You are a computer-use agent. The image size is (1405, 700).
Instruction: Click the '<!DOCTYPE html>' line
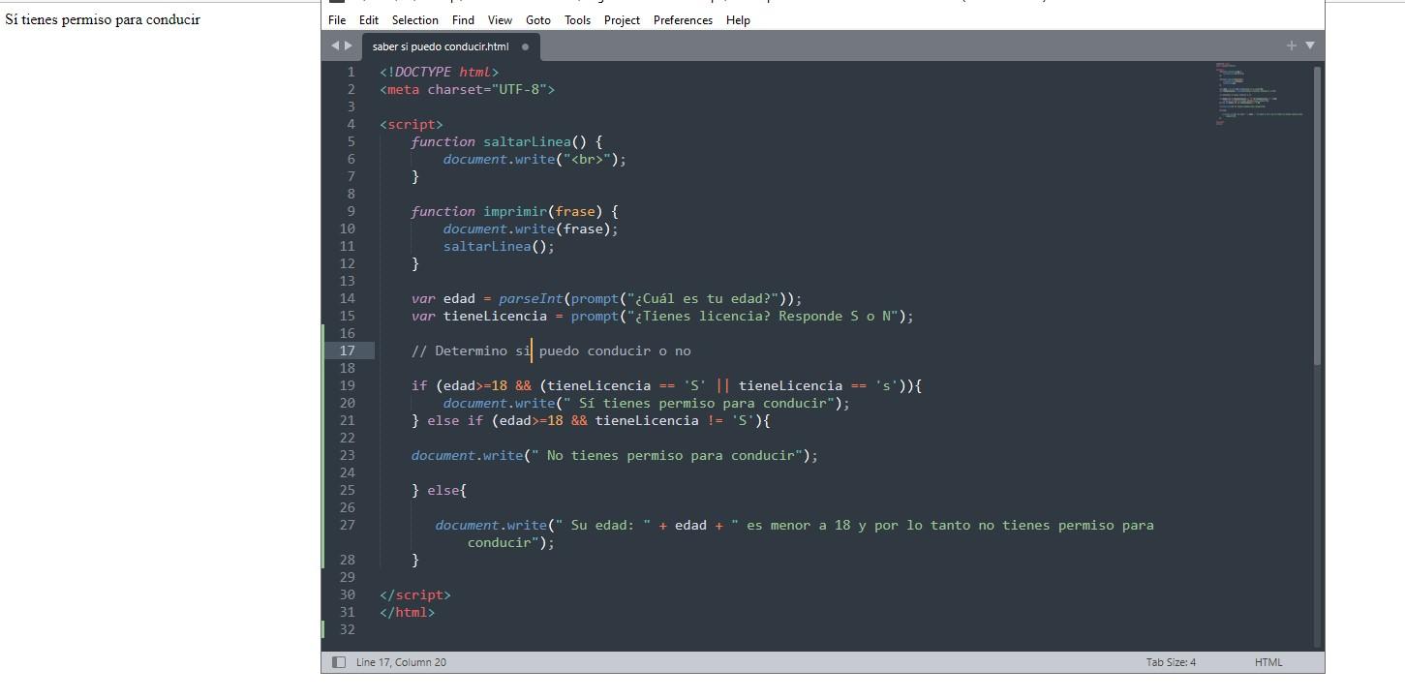pyautogui.click(x=439, y=72)
